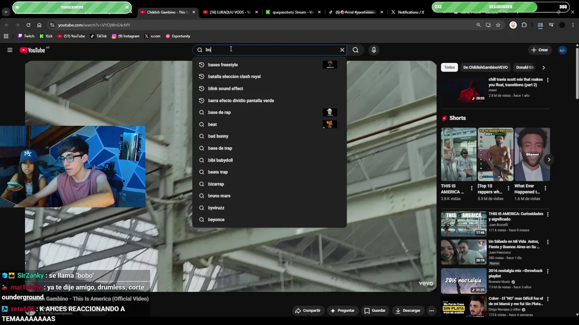Viewport: 579px width, 325px height.
Task: Open the tab search dropdown arrow
Action: coord(6,12)
